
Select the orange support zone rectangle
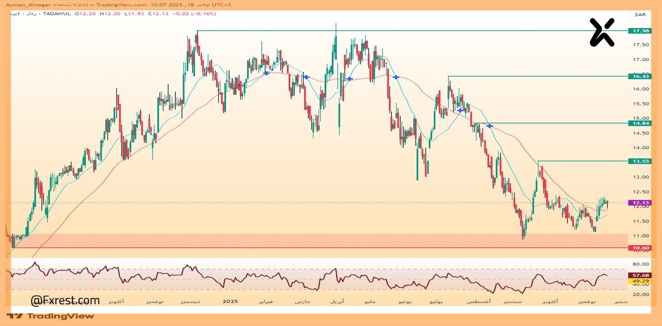click(x=310, y=241)
